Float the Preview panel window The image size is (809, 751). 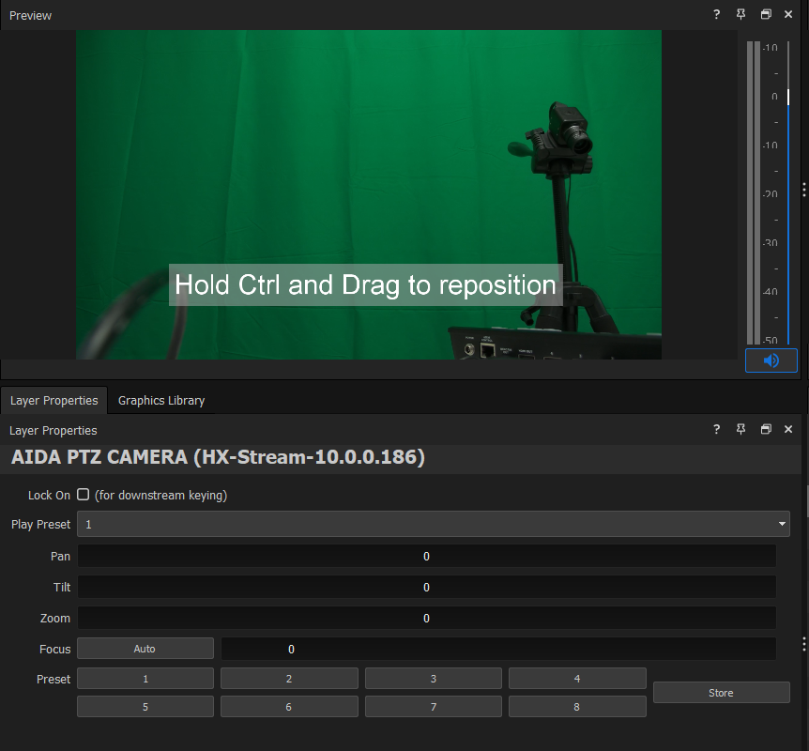click(x=766, y=15)
